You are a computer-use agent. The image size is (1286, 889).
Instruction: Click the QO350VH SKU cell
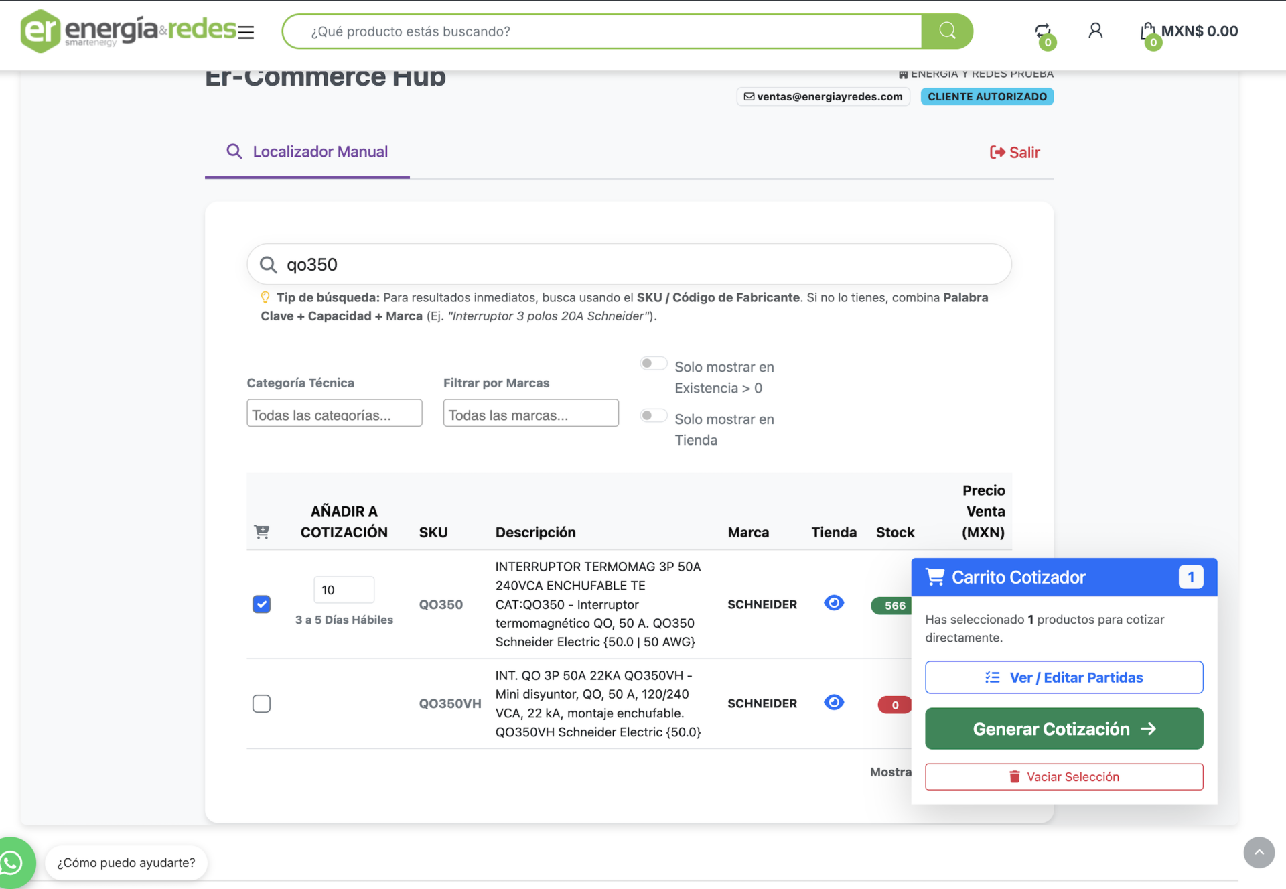tap(450, 703)
